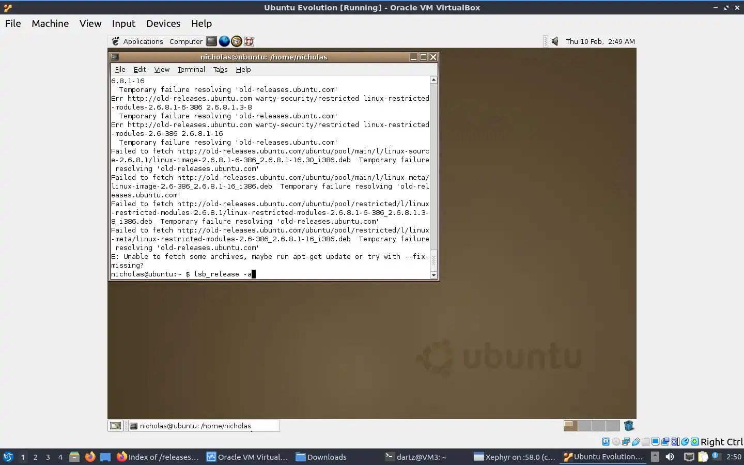The image size is (744, 465).
Task: Launch the Evolution mail panel icon
Action: 237,41
